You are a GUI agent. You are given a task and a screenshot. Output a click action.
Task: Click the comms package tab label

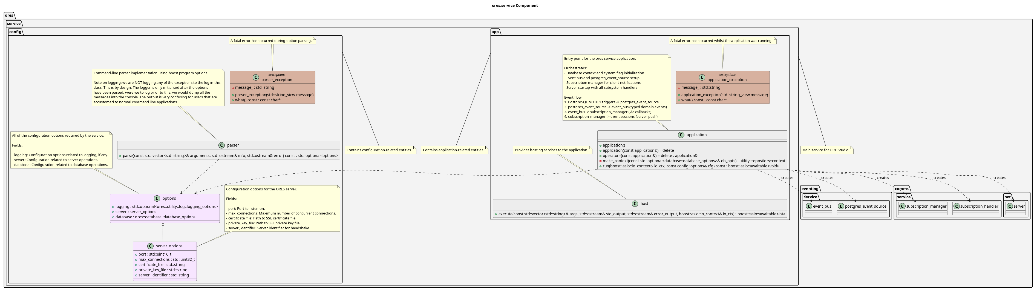(x=901, y=189)
